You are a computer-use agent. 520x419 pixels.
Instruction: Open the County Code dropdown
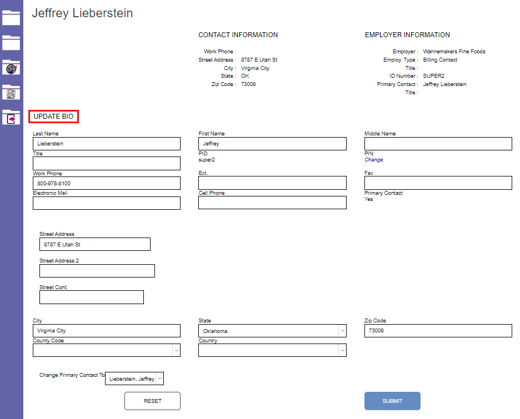point(176,350)
